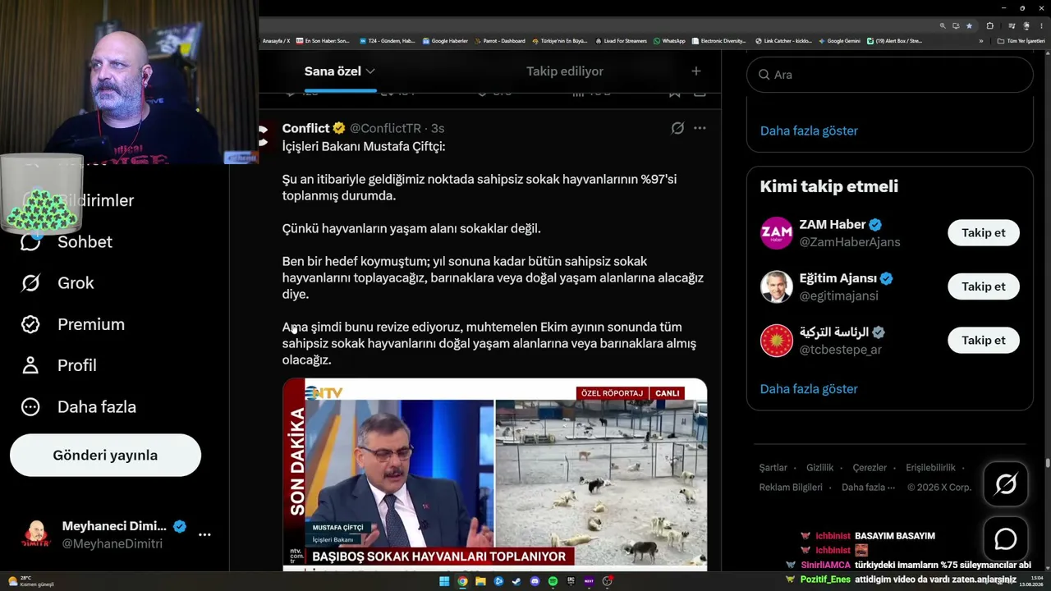The height and width of the screenshot is (591, 1051).
Task: Open Spotify from the taskbar
Action: [x=553, y=581]
